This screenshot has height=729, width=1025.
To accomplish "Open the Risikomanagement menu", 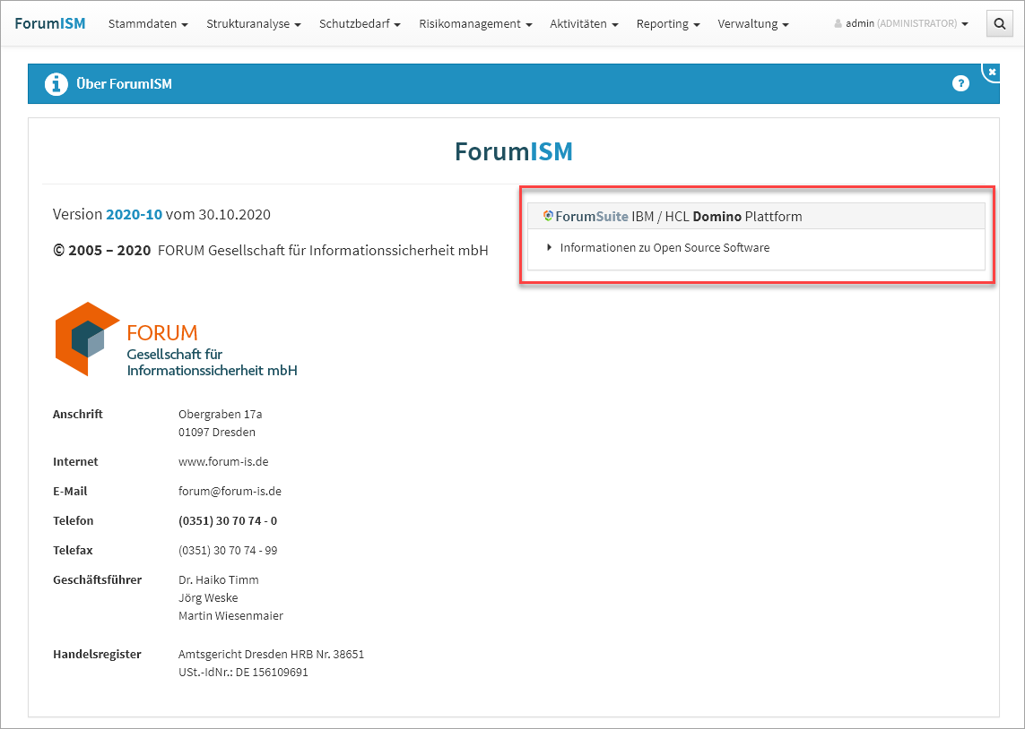I will point(475,23).
